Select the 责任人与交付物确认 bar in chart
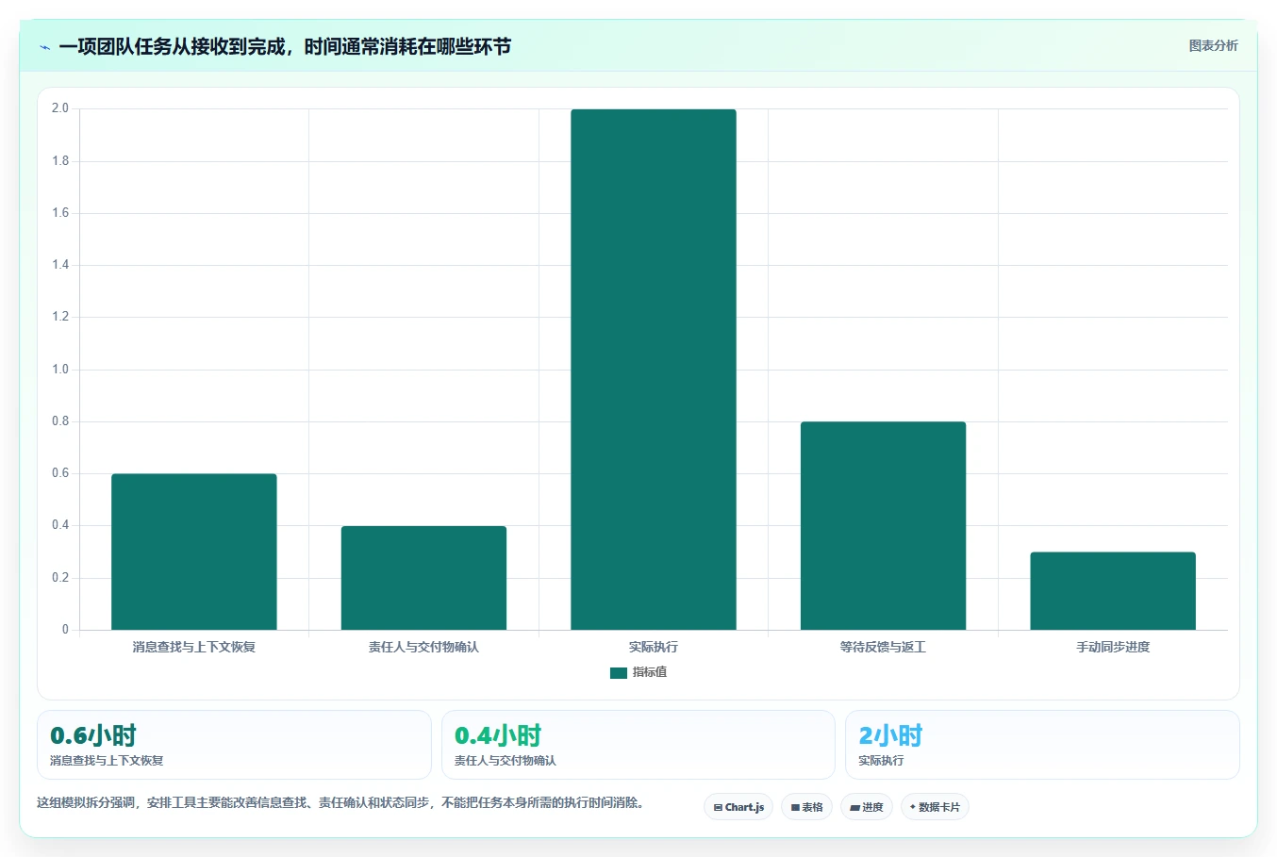1277x857 pixels. click(423, 578)
